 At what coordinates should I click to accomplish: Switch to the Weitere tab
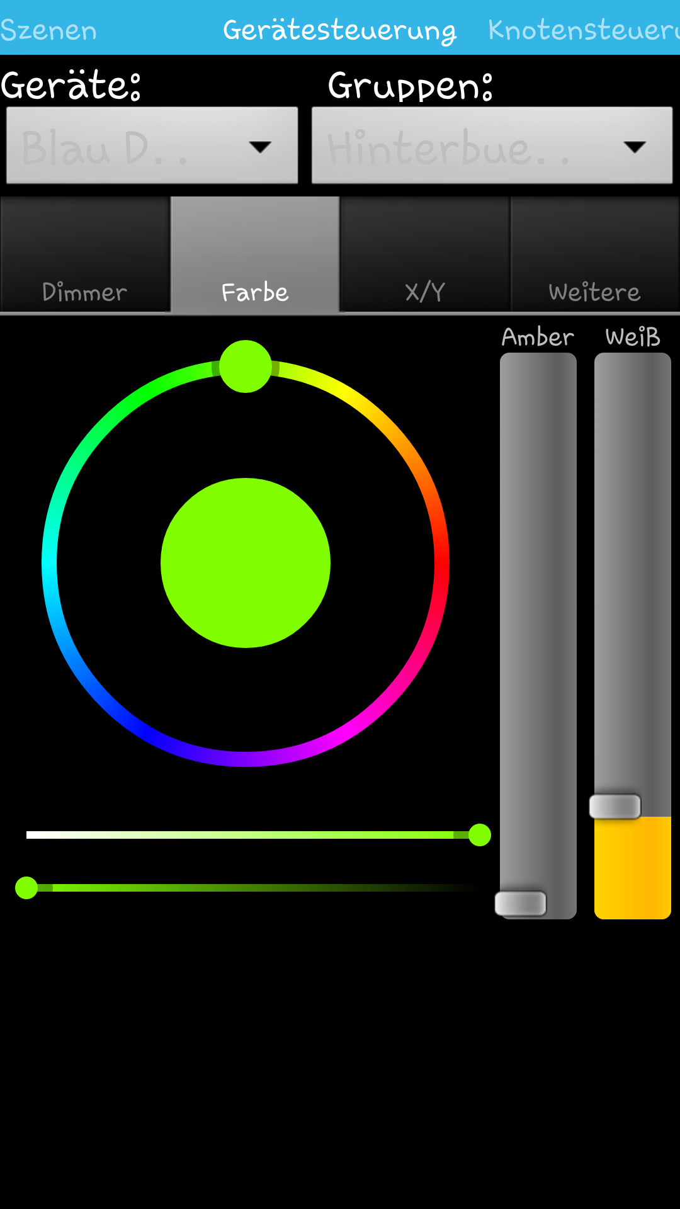(595, 255)
